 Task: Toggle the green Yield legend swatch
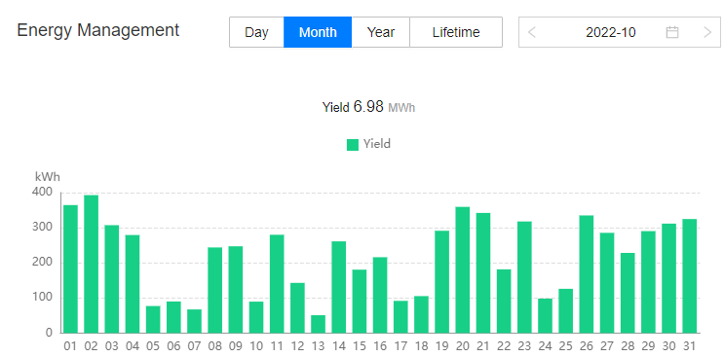(x=353, y=145)
